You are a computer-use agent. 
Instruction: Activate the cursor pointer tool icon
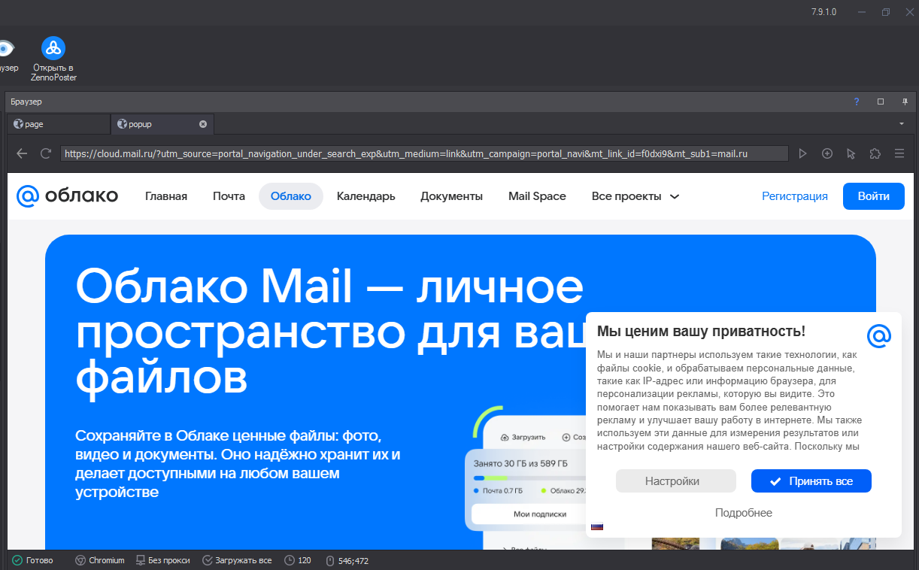pyautogui.click(x=851, y=153)
